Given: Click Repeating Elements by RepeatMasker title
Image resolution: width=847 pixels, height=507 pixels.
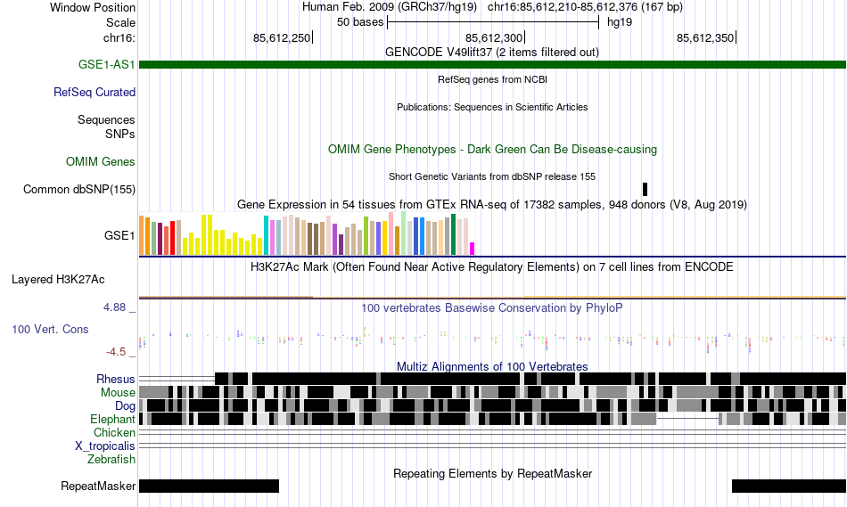Looking at the screenshot, I should click(492, 473).
